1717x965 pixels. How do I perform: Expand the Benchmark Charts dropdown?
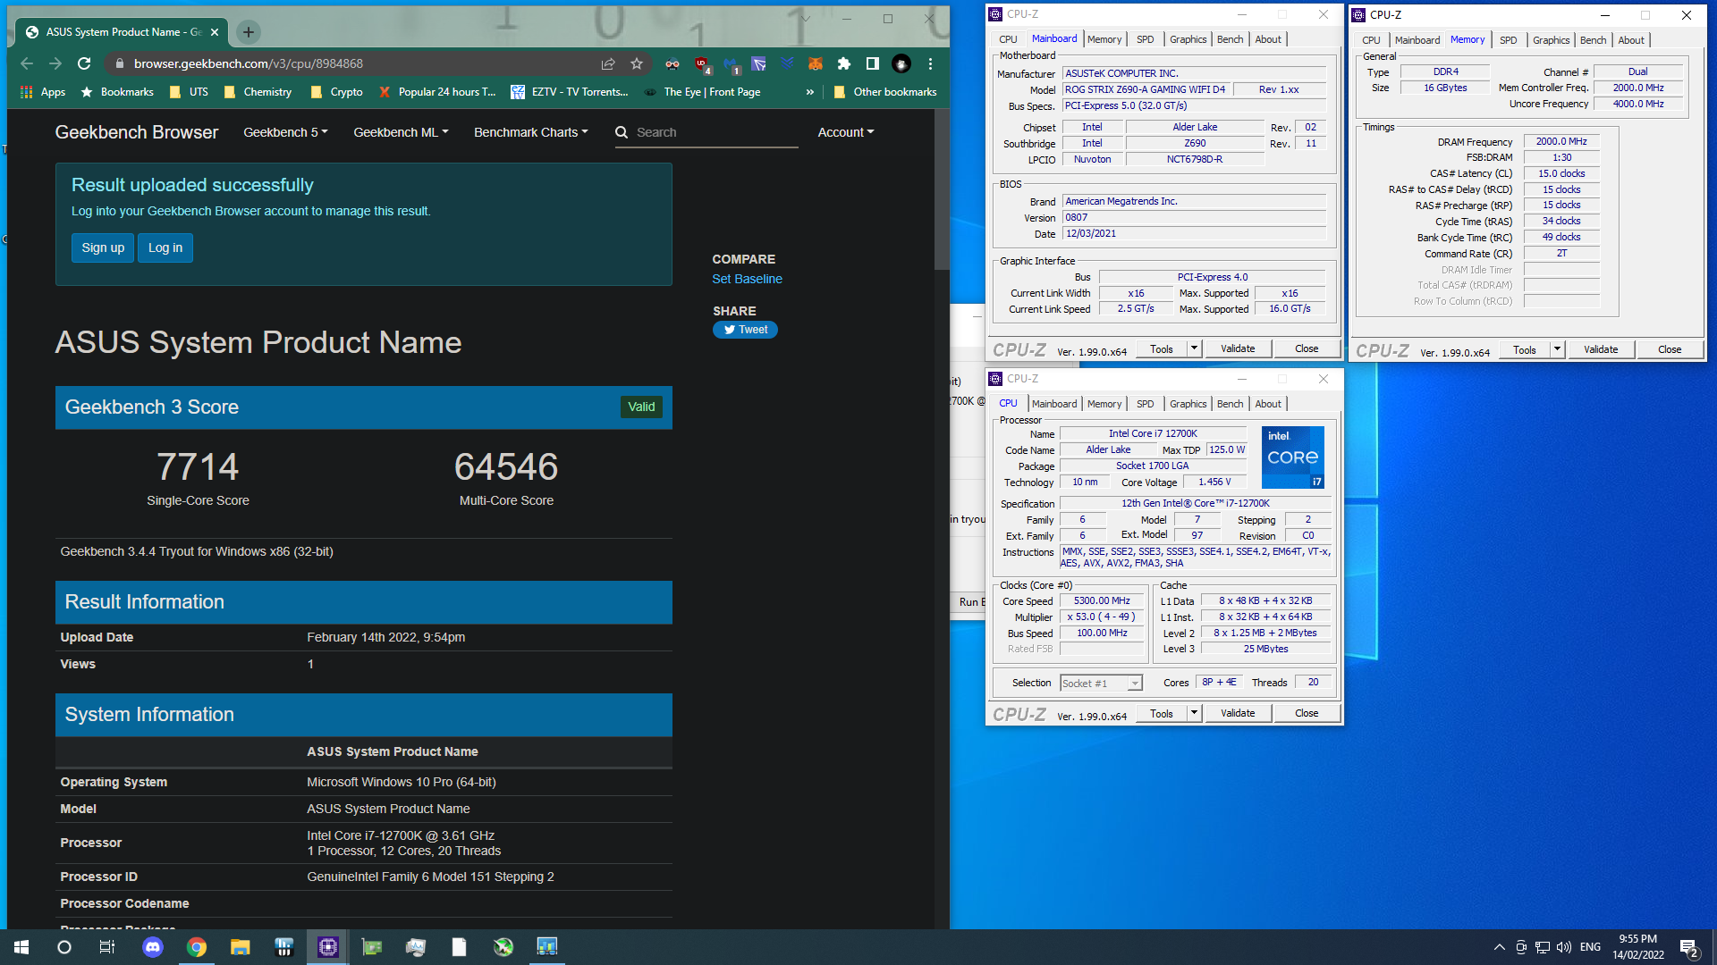(531, 132)
